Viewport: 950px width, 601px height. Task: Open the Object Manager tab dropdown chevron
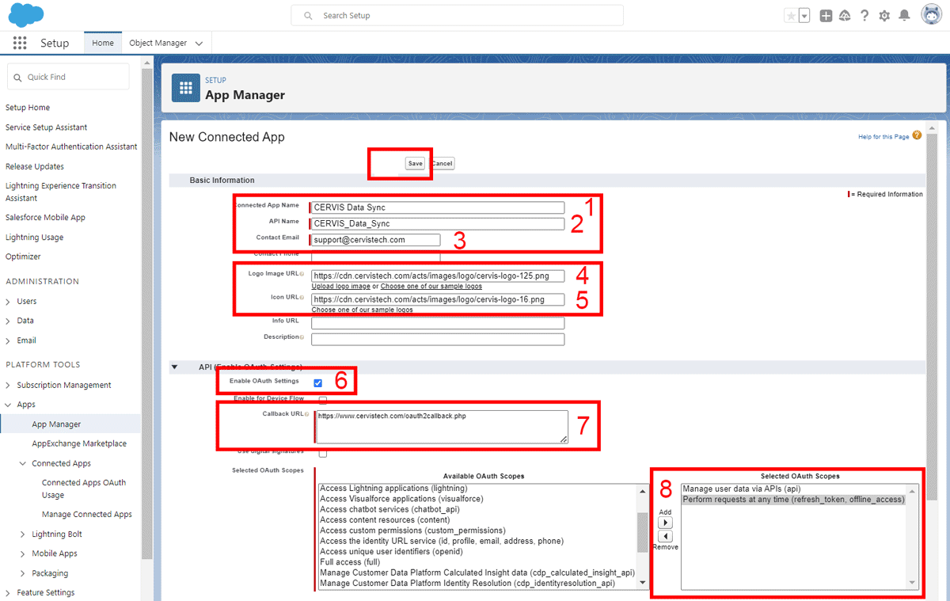[199, 44]
